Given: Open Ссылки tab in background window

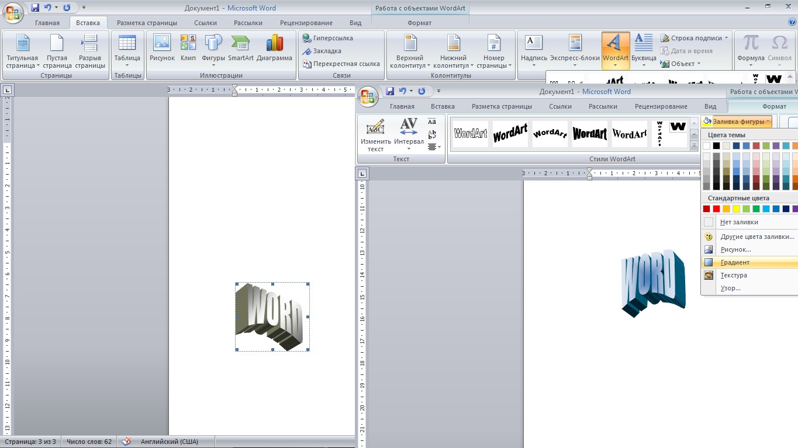Looking at the screenshot, I should tap(206, 23).
